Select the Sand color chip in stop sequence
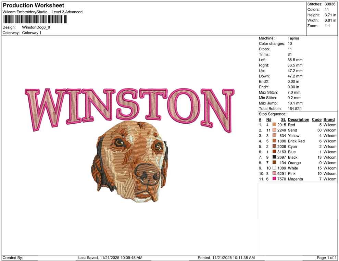 274,130
